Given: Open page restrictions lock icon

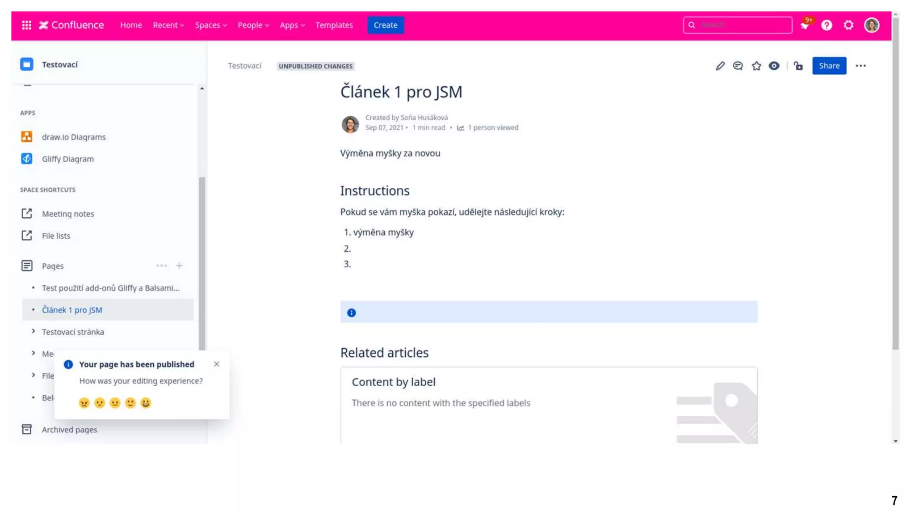Looking at the screenshot, I should click(798, 66).
